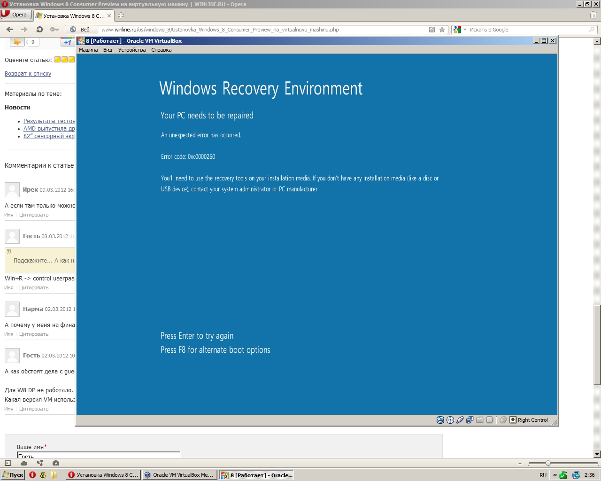Go back with Opera's back arrow
The width and height of the screenshot is (601, 481).
tap(10, 29)
